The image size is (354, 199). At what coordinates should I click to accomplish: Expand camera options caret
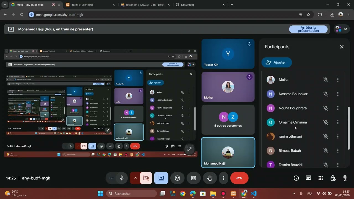pos(136,178)
